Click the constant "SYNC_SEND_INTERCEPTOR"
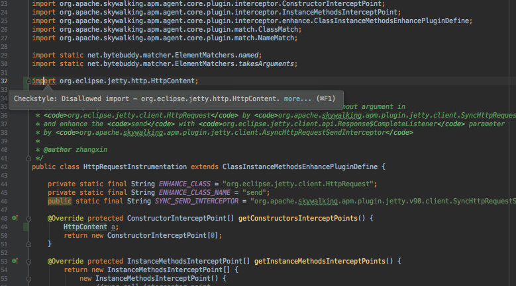This screenshot has height=286, width=516. (197, 201)
